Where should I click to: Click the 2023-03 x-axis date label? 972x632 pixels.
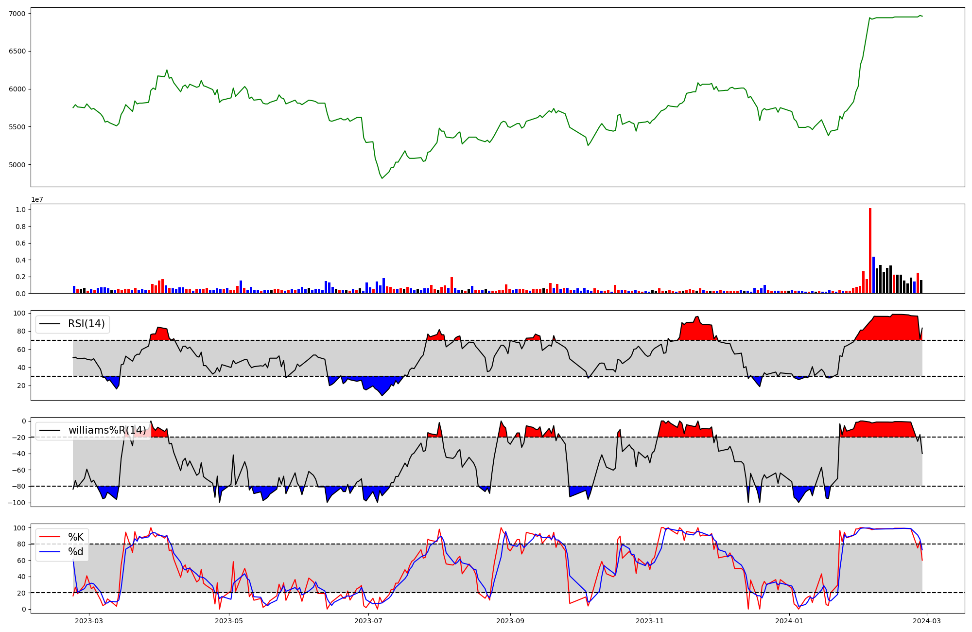(x=88, y=621)
